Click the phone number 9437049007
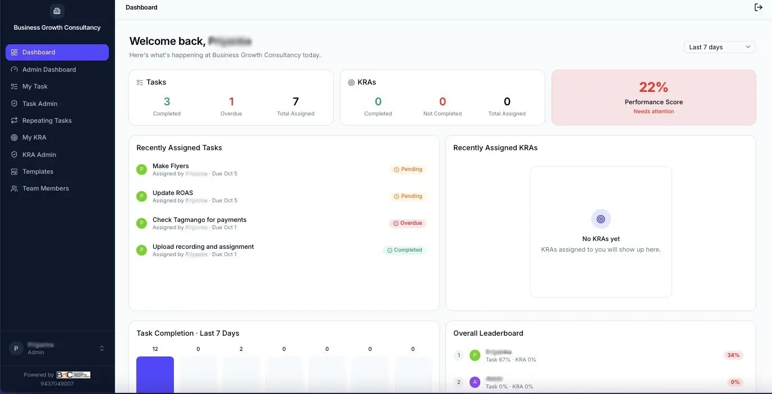This screenshot has width=772, height=394. [57, 384]
